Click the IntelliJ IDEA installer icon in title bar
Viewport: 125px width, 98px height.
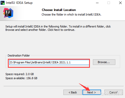[x=3, y=3]
